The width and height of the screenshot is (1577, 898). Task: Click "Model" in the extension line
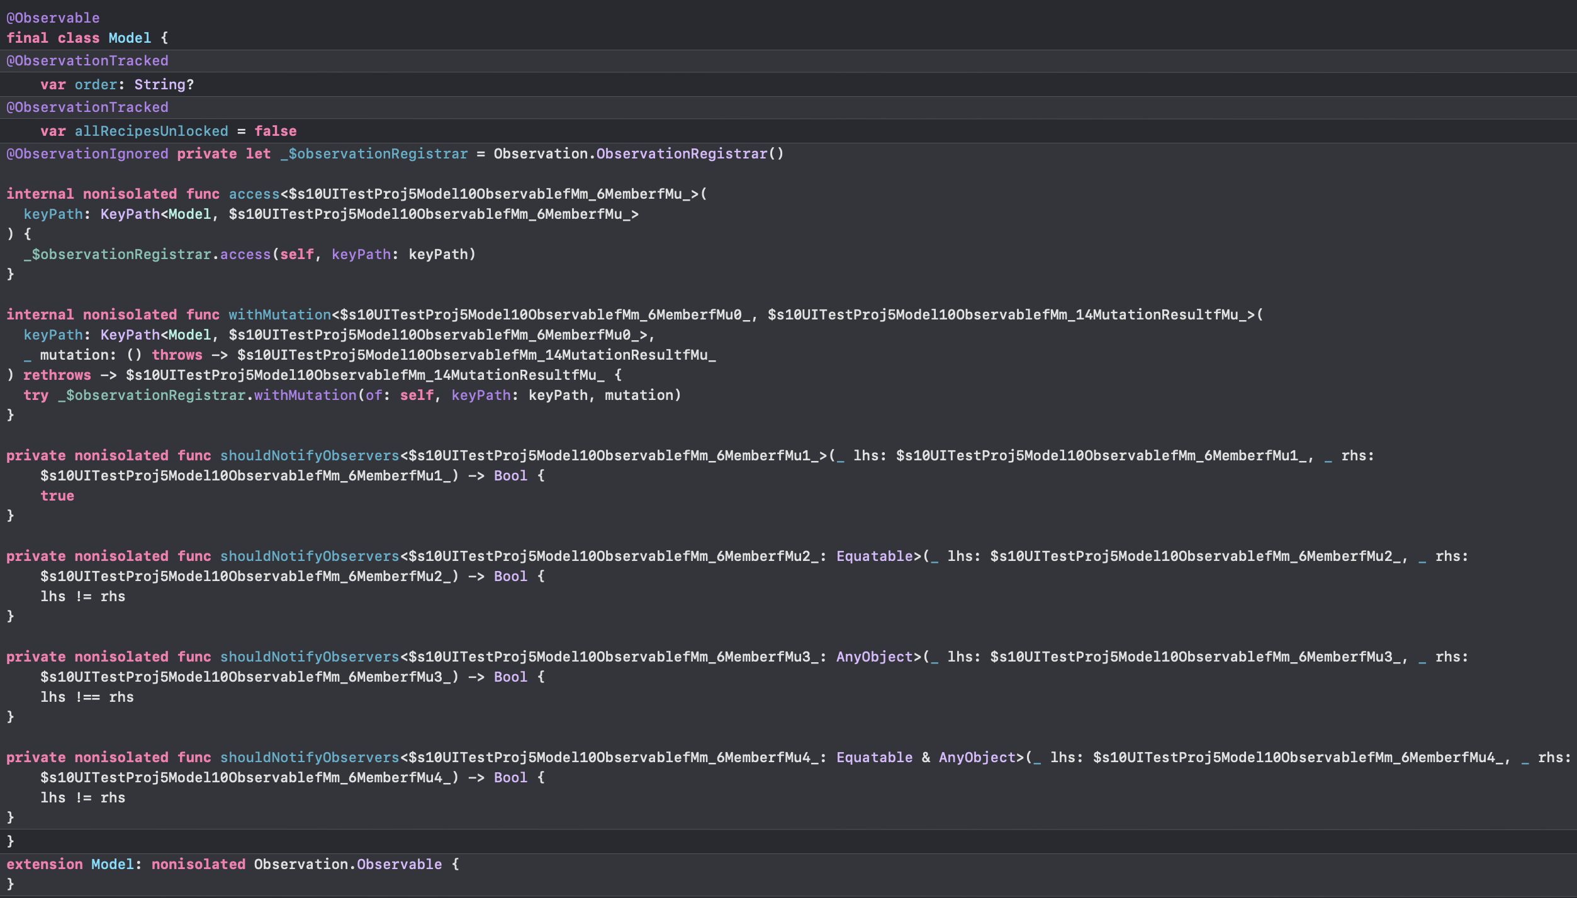113,864
